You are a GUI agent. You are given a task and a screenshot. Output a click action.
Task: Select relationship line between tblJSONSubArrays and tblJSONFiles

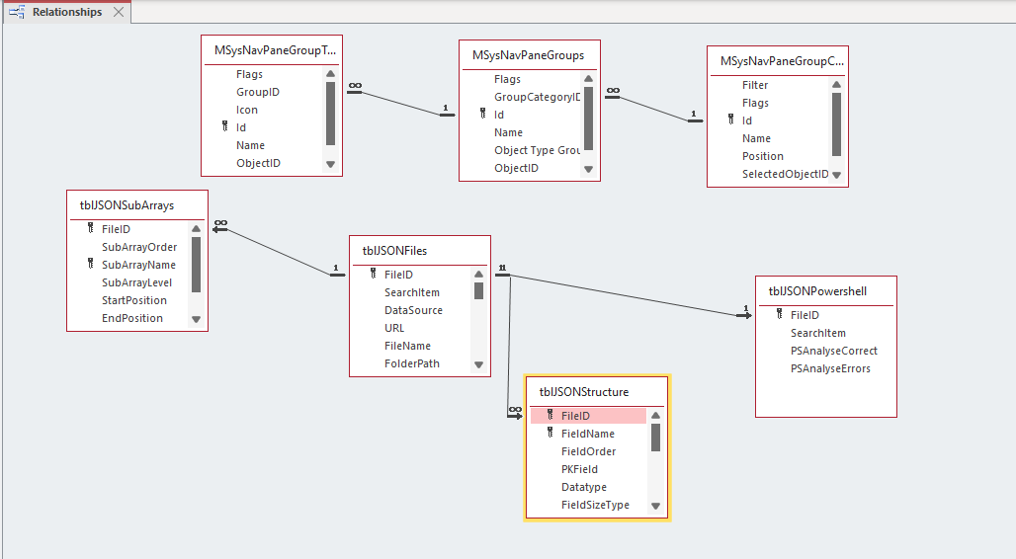[280, 252]
